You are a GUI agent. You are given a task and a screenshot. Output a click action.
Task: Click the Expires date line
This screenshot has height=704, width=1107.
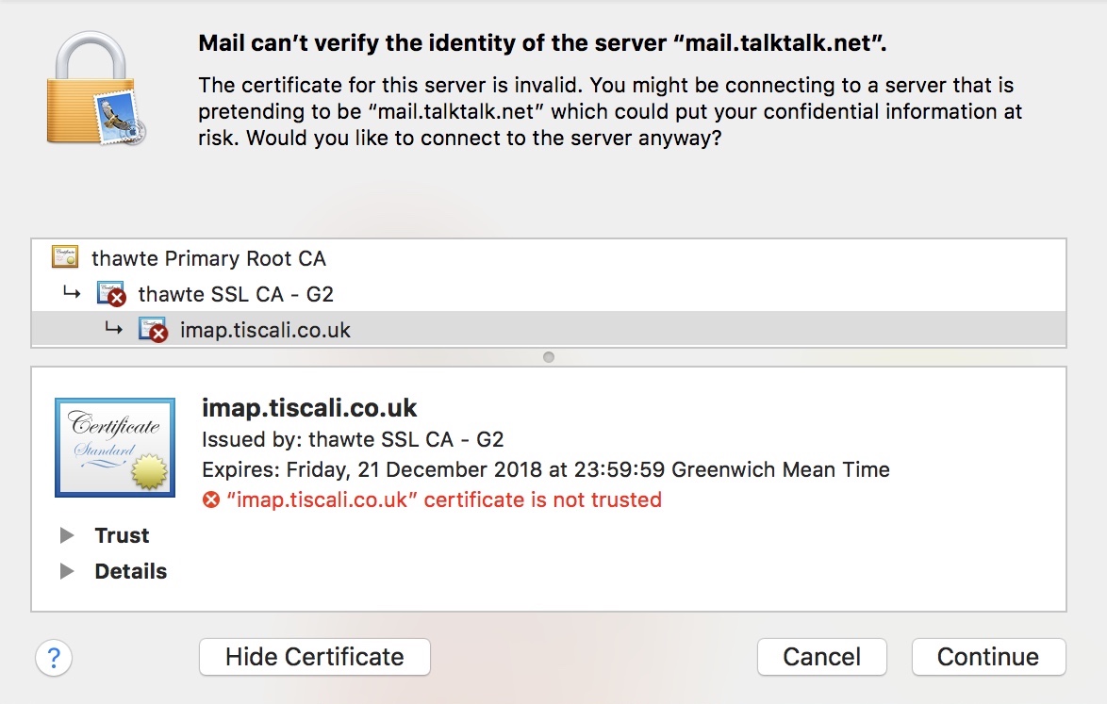coord(545,469)
